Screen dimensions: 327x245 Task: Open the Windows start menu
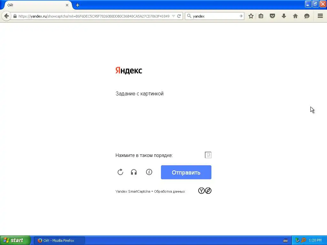(15, 240)
